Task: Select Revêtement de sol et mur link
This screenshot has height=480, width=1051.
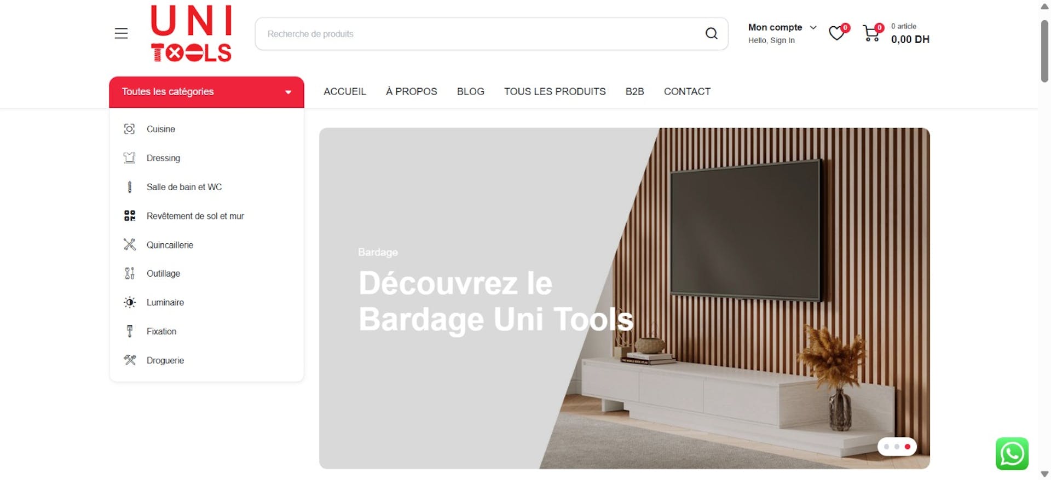Action: [x=195, y=216]
